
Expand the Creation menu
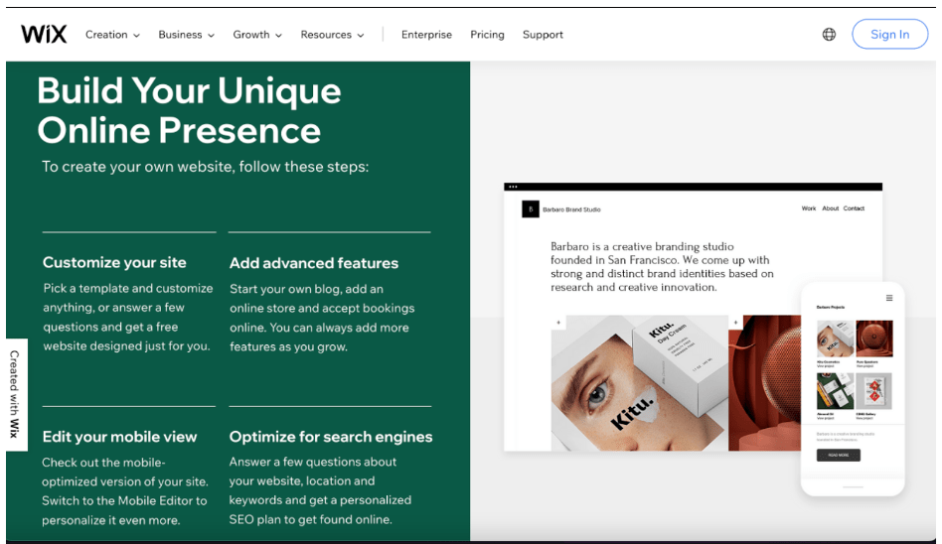coord(112,35)
